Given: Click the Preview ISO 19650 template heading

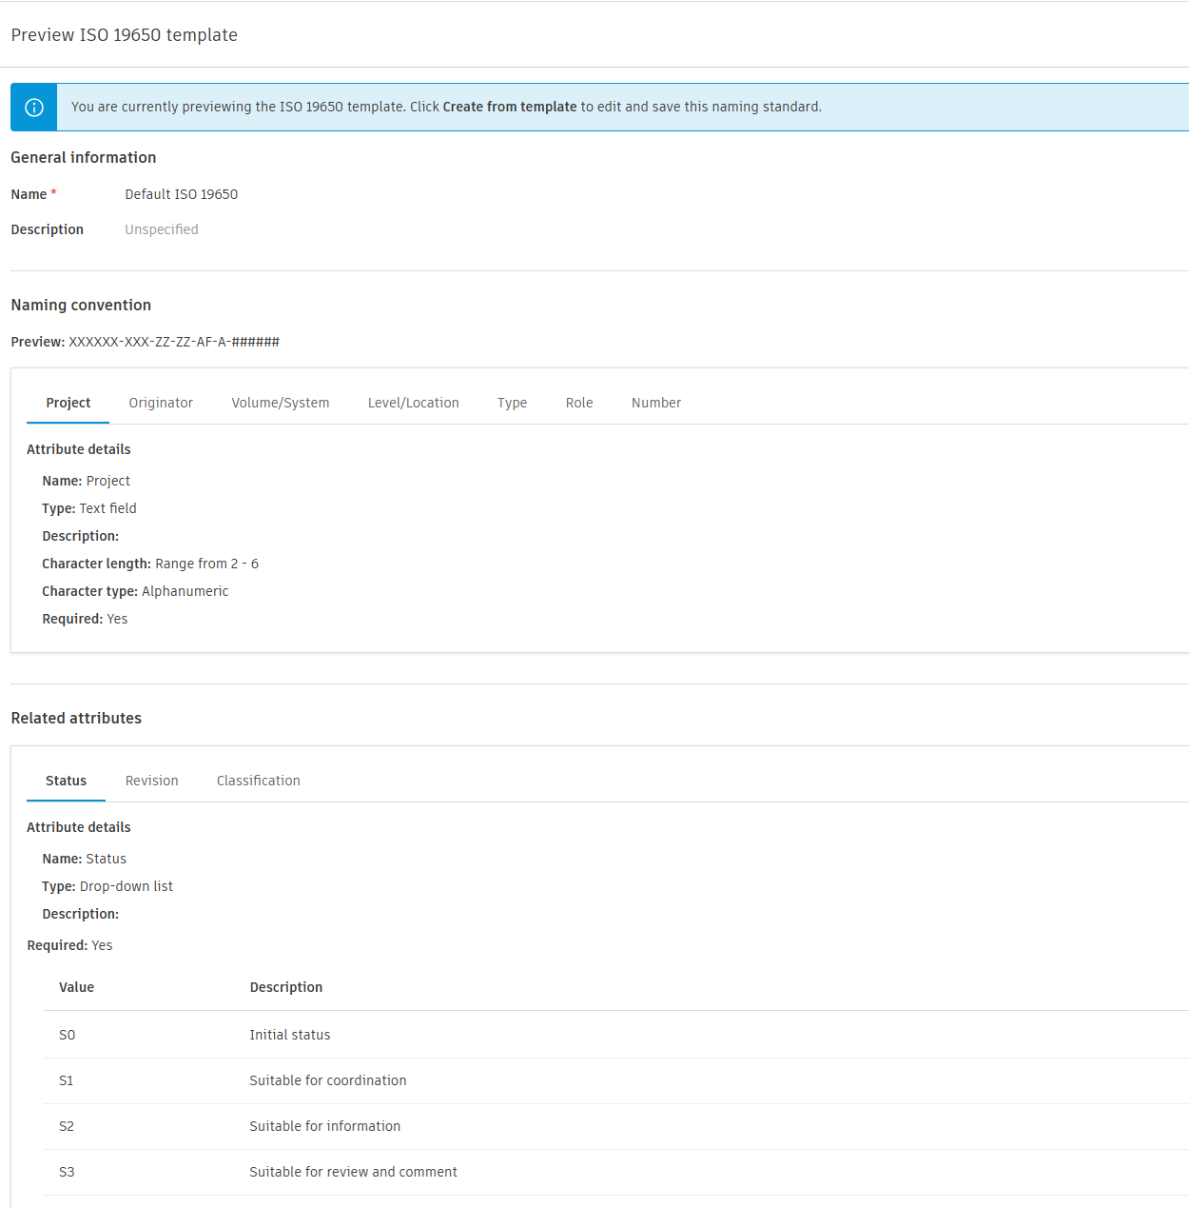Looking at the screenshot, I should click(x=124, y=34).
